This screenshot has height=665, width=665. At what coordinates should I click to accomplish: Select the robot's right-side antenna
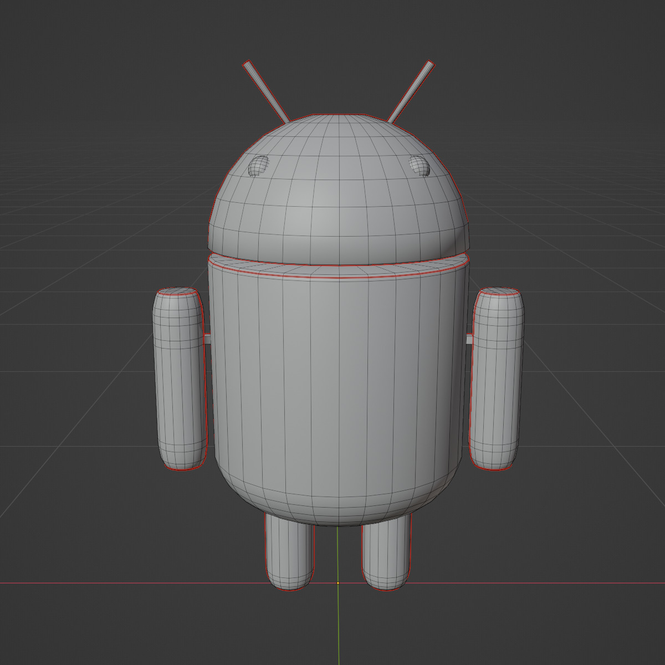(411, 92)
